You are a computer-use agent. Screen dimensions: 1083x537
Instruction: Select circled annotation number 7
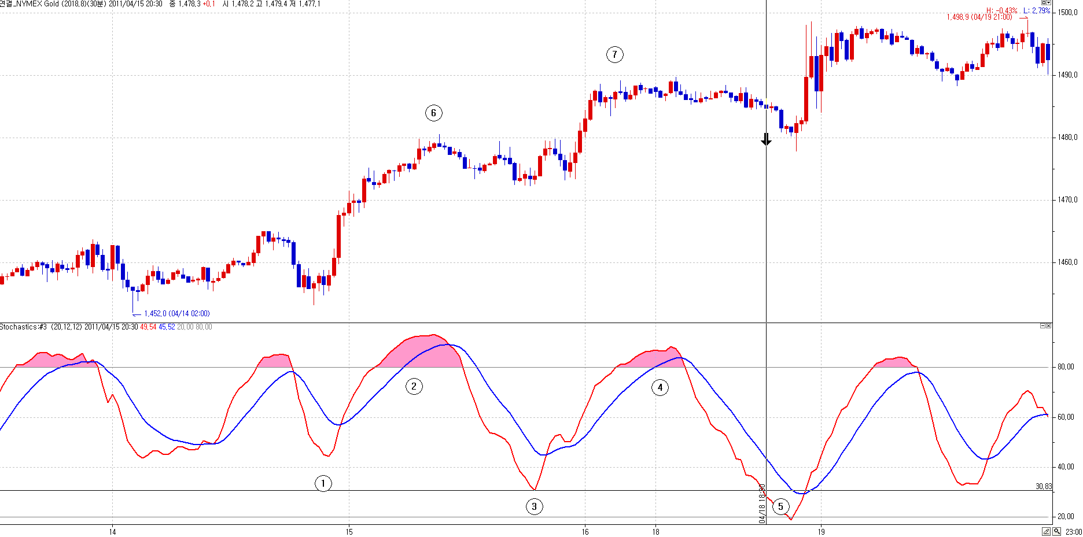click(614, 54)
